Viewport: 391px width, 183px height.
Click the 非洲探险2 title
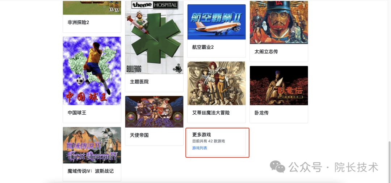click(x=78, y=22)
